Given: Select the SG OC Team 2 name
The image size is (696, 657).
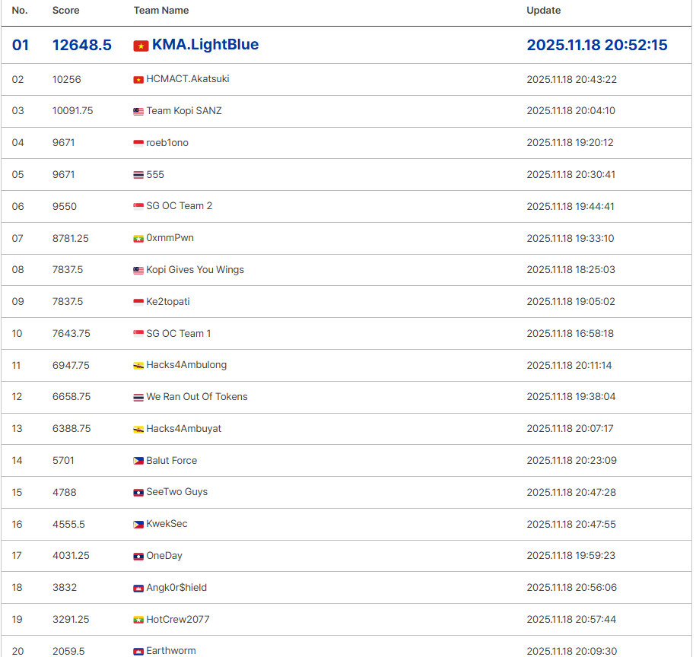Looking at the screenshot, I should click(x=180, y=206).
